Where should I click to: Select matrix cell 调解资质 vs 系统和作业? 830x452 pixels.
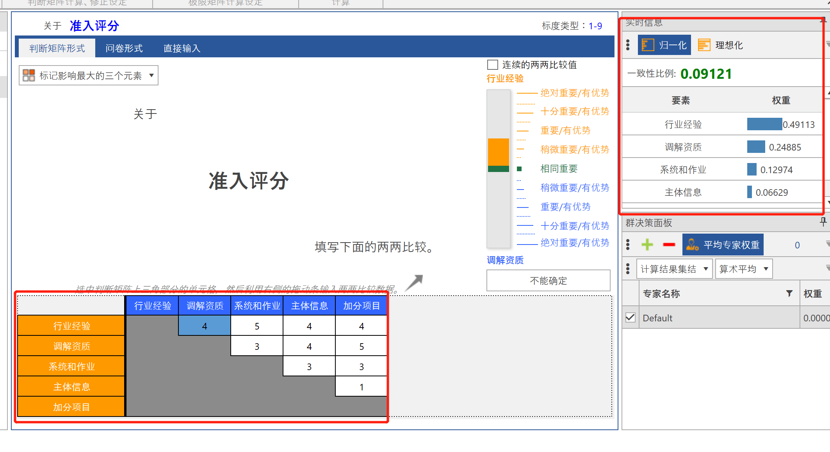coord(257,346)
